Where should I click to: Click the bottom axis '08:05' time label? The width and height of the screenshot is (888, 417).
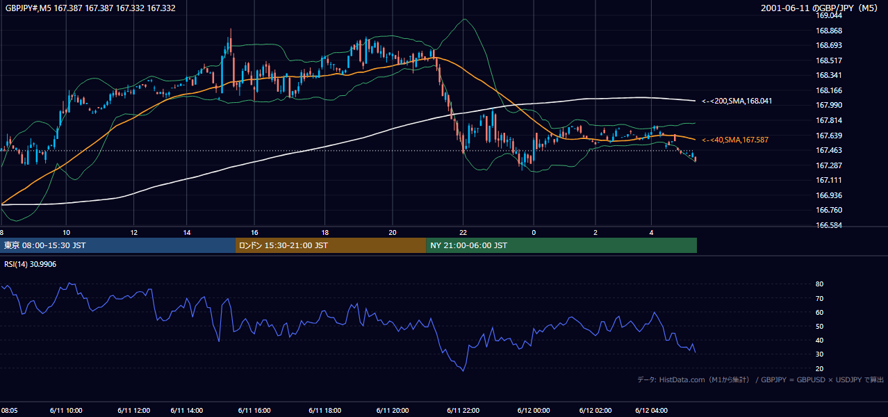9,411
